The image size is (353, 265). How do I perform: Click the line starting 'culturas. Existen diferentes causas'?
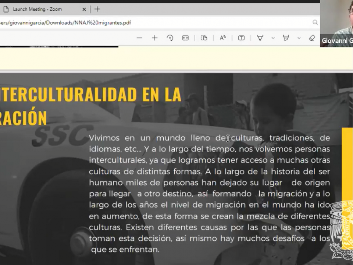click(209, 227)
